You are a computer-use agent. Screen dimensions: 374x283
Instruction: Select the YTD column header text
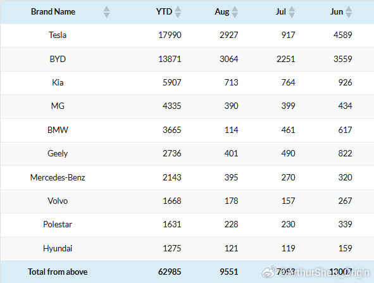(x=164, y=11)
